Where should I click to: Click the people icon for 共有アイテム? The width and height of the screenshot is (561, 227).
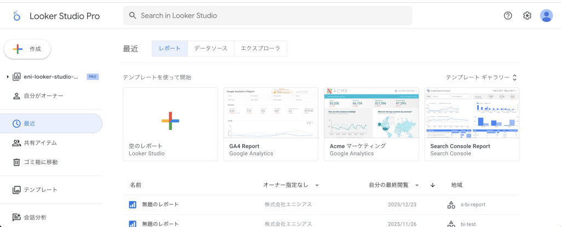(16, 143)
